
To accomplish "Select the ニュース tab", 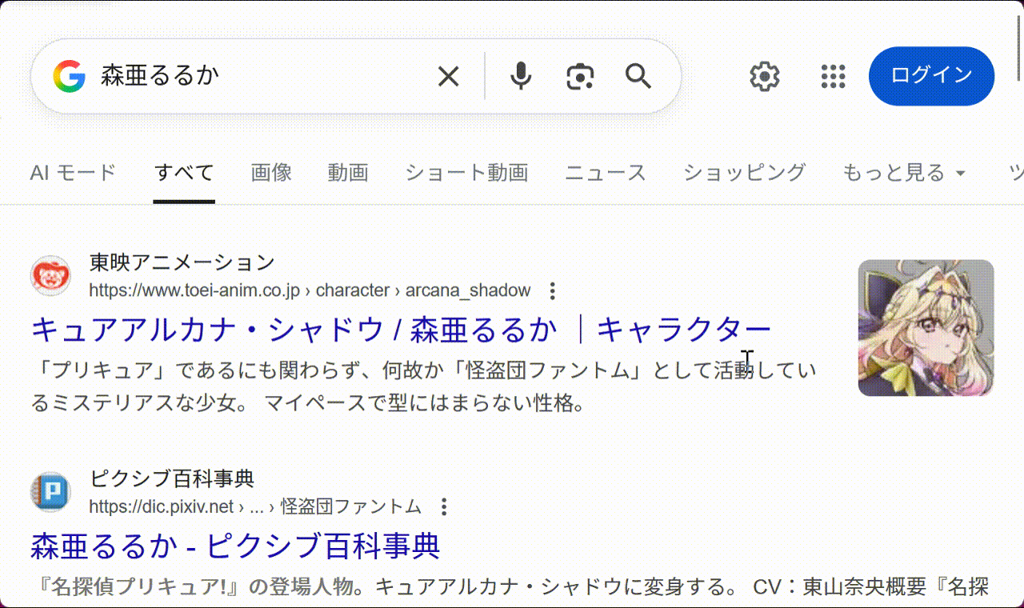I will (605, 173).
